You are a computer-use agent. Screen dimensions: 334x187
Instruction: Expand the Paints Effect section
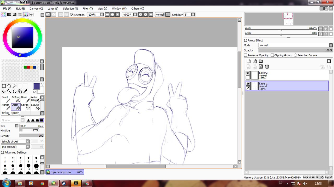click(x=246, y=40)
